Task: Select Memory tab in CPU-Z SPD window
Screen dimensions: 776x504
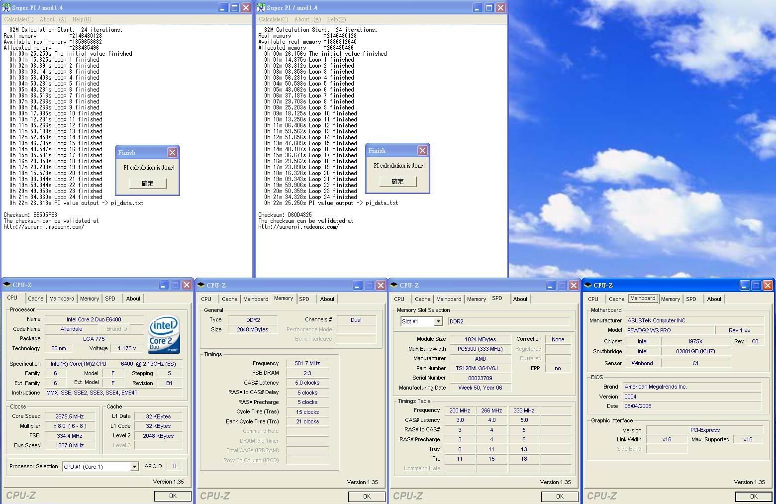Action: [476, 299]
